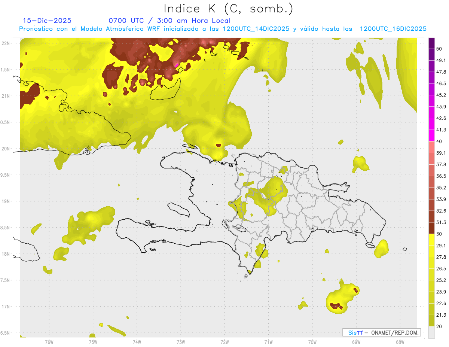Click the "Pronostico con el Modelo Atmosferico WRF" line
This screenshot has width=449, height=347.
pyautogui.click(x=223, y=29)
